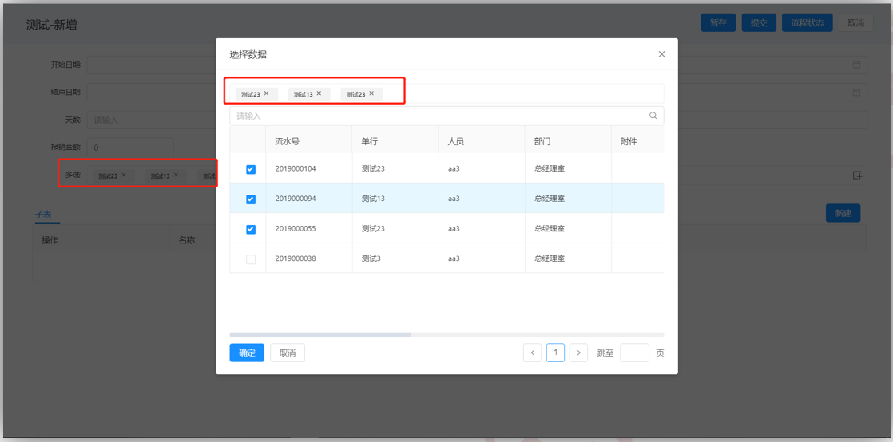Click the horizontal scrollbar under table

pyautogui.click(x=320, y=335)
